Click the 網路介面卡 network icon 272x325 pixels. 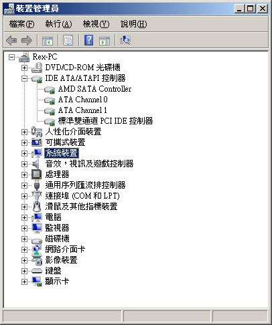(x=37, y=249)
